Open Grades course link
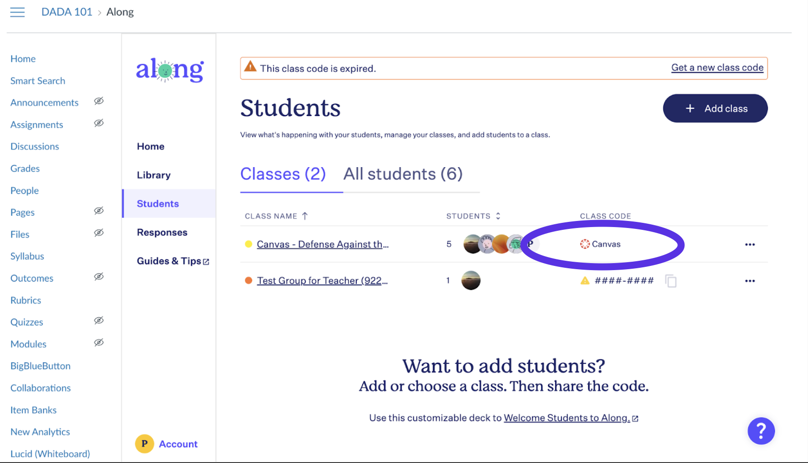The height and width of the screenshot is (463, 808). tap(25, 168)
